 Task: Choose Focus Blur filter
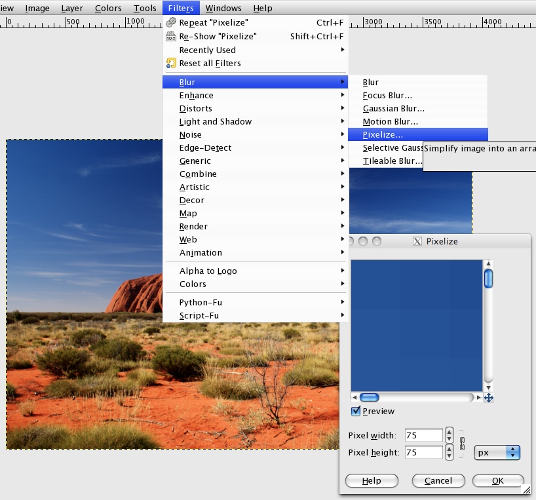[x=417, y=96]
